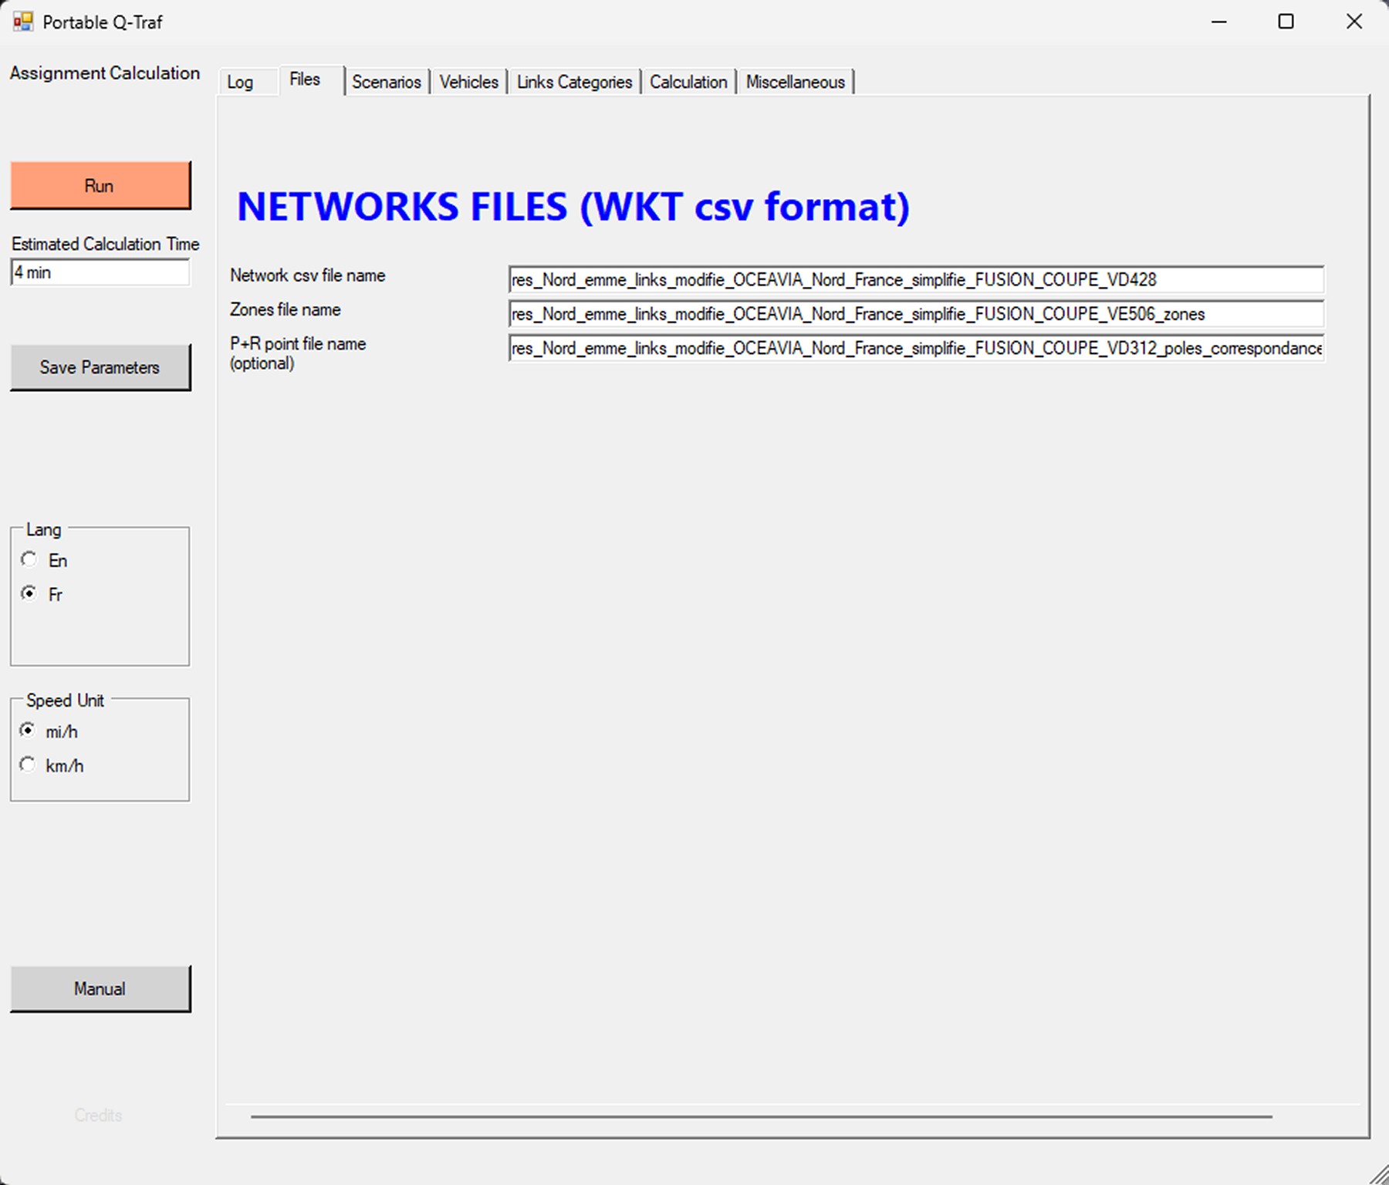This screenshot has width=1389, height=1185.
Task: Click the Lang group label
Action: pos(44,530)
